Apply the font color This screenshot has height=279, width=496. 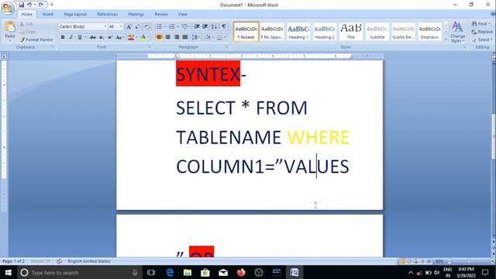(143, 37)
